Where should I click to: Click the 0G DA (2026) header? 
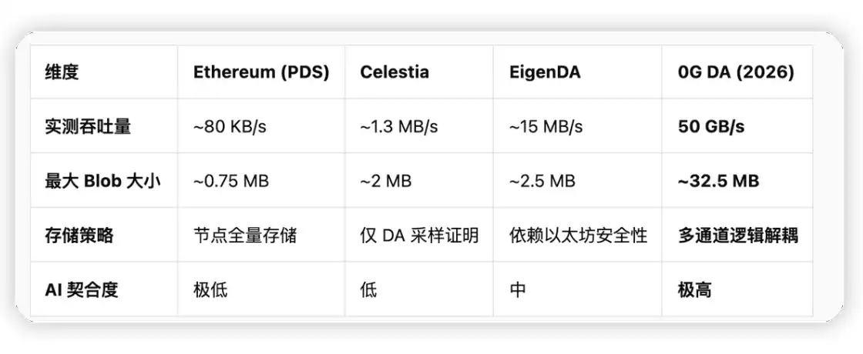pos(735,72)
